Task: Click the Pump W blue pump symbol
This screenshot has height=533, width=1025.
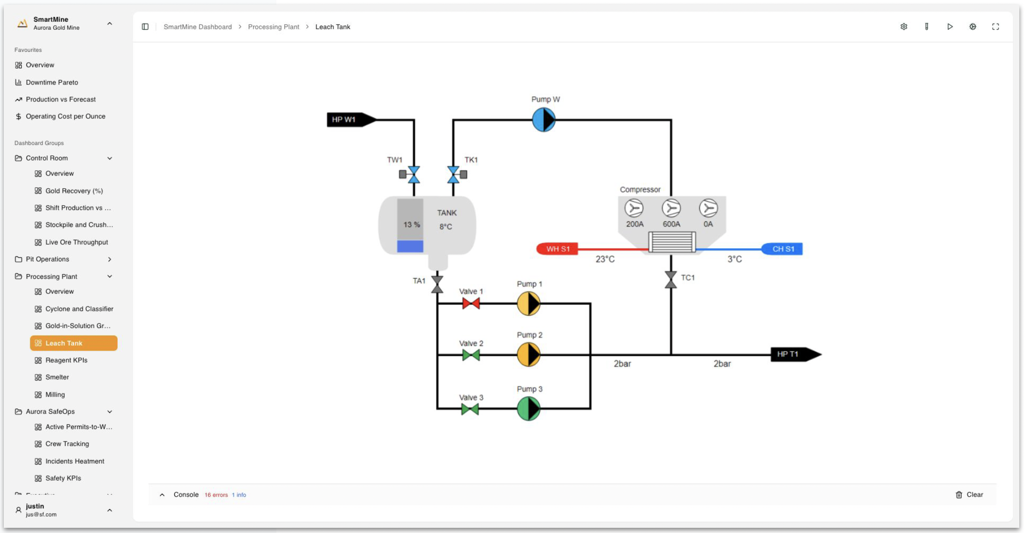Action: [x=543, y=120]
